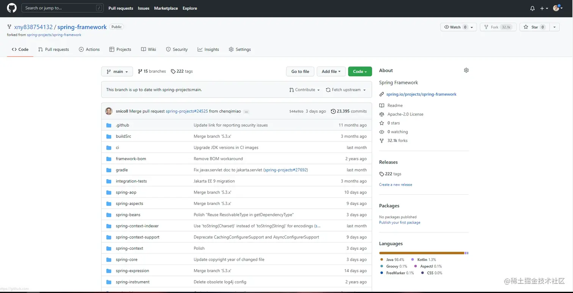Viewport: 573px width, 293px height.
Task: Click the Star button
Action: click(534, 27)
